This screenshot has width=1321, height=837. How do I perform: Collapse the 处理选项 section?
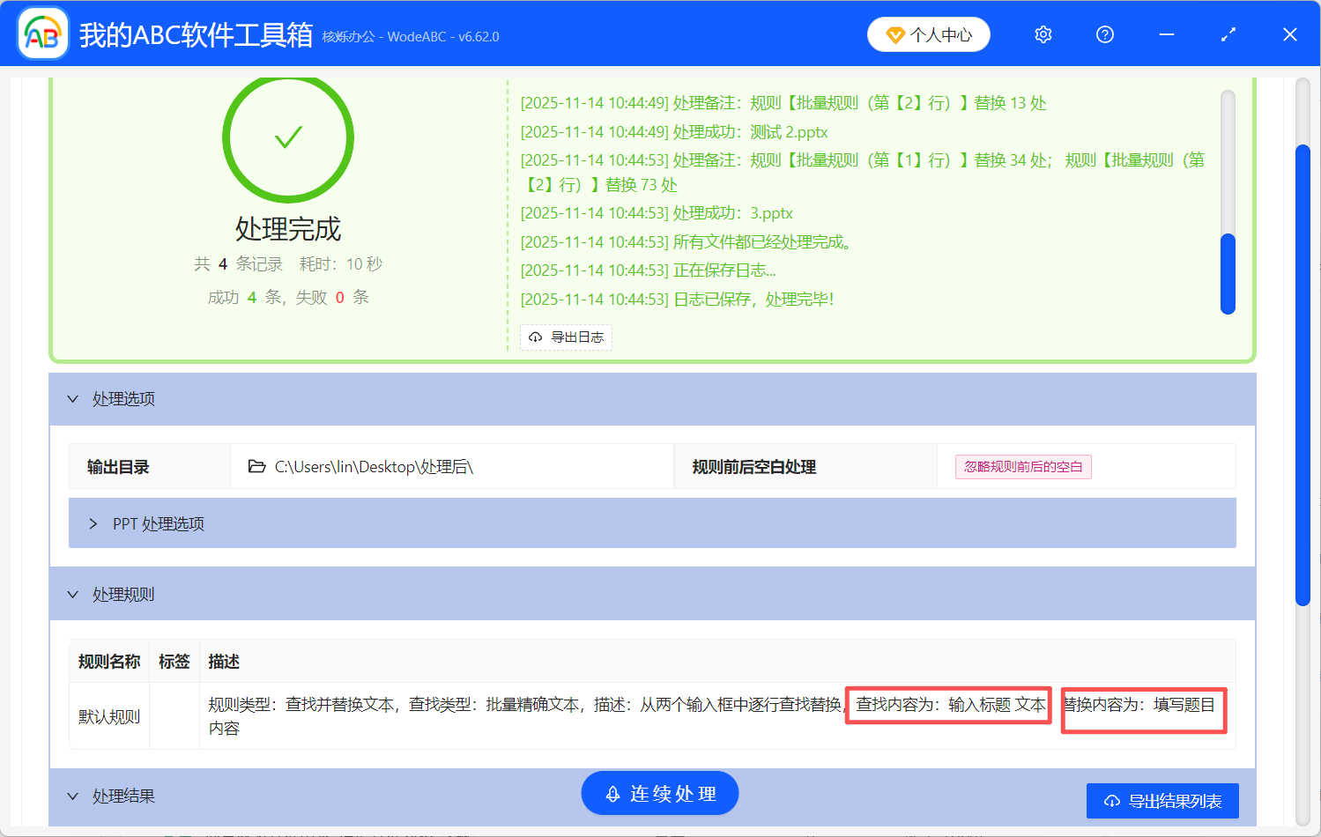73,399
